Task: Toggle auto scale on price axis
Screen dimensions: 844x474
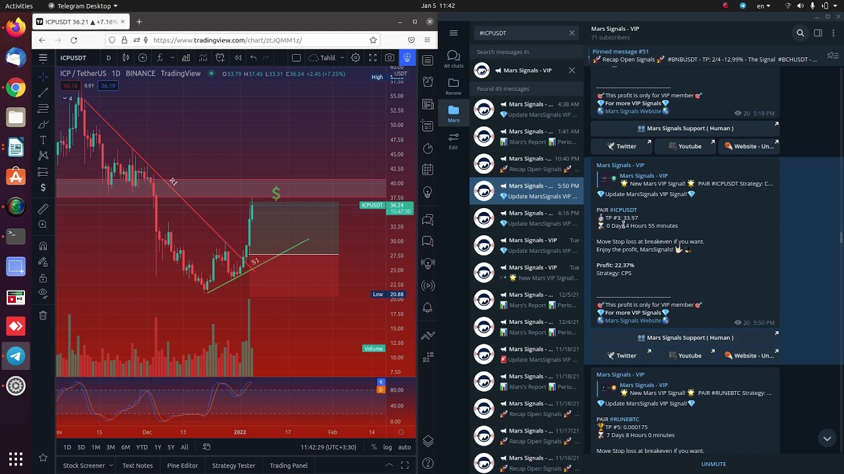Action: pos(404,447)
